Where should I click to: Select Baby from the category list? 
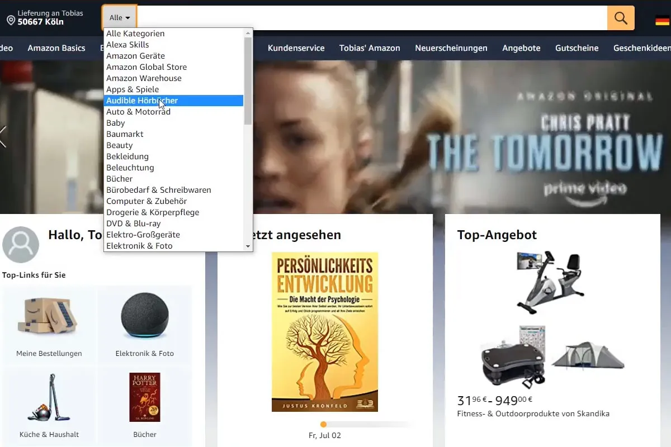pos(174,123)
